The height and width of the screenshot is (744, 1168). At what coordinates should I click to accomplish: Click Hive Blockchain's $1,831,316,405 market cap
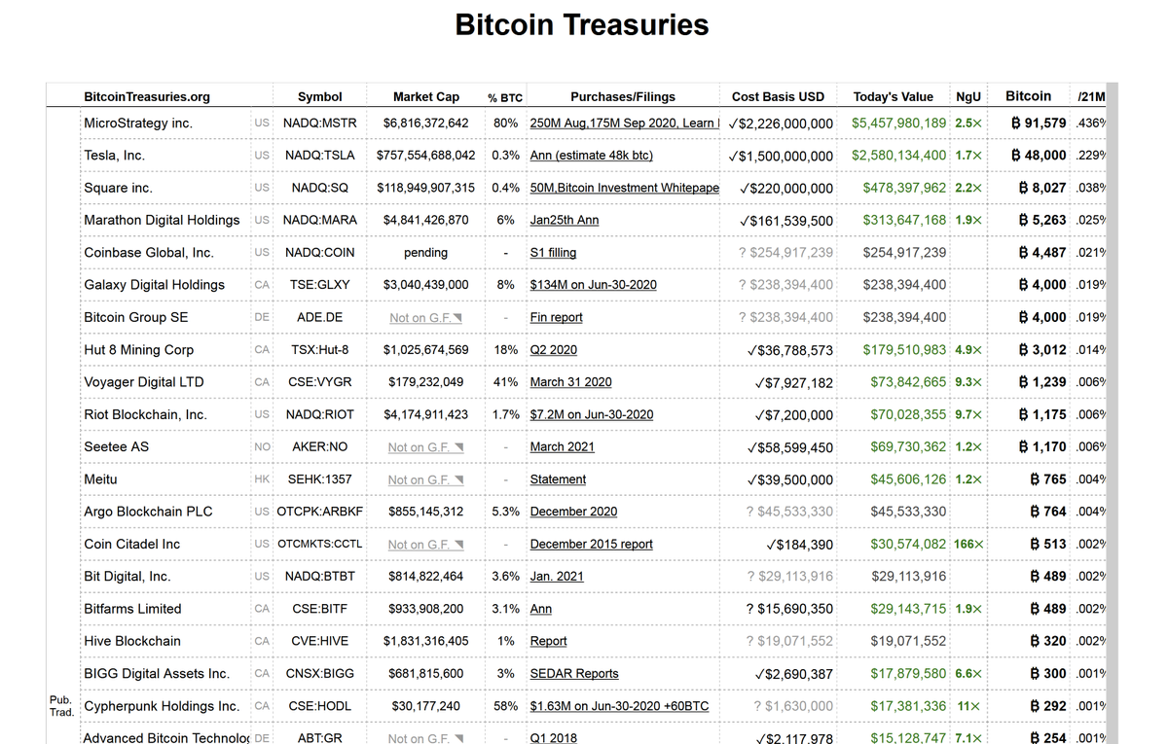pyautogui.click(x=426, y=642)
